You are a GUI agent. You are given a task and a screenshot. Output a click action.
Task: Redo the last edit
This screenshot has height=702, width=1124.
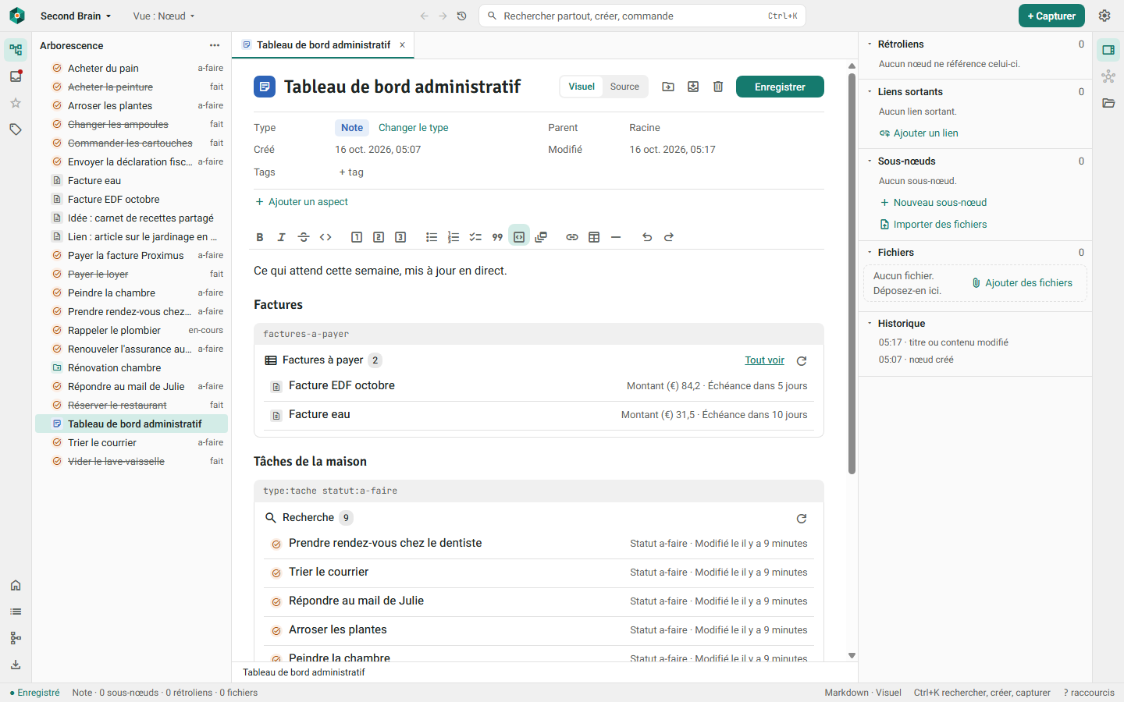(669, 237)
